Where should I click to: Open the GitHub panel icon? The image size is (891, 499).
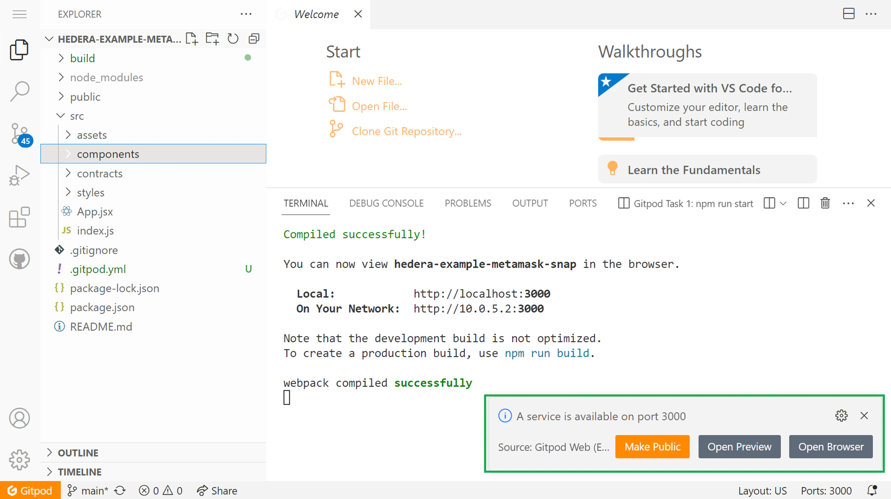point(19,259)
